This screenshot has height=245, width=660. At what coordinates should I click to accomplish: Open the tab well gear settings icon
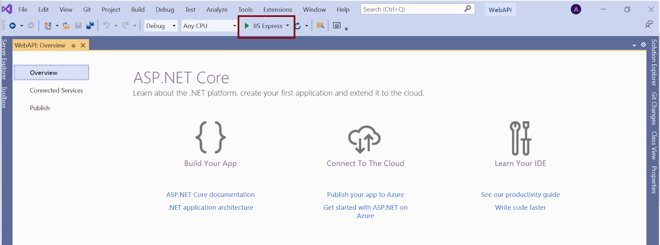pos(643,45)
